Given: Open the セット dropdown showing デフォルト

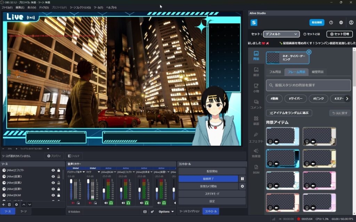Looking at the screenshot, I should click(x=281, y=34).
